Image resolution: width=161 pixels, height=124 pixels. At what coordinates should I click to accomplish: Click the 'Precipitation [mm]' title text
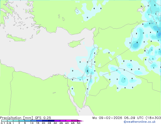click(x=17, y=118)
